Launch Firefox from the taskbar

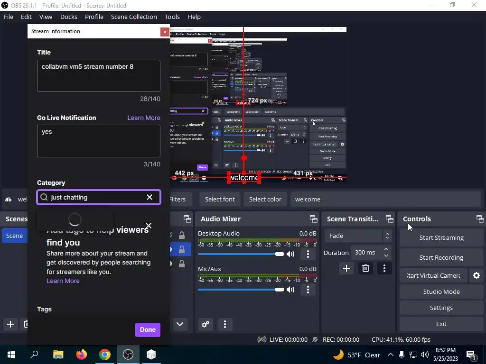pos(82,355)
